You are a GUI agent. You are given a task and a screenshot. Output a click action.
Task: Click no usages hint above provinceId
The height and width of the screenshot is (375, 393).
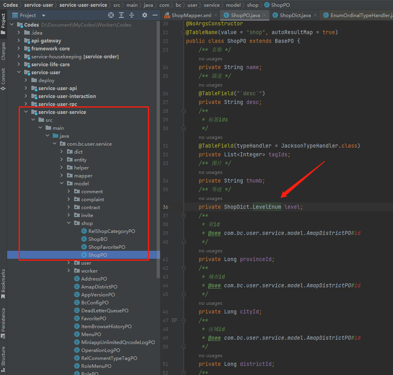211,251
